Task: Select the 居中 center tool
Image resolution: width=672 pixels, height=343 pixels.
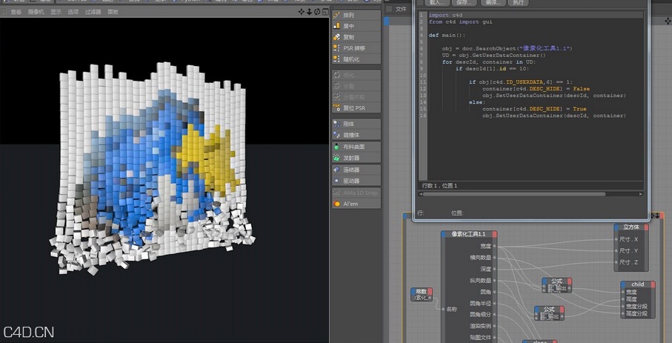Action: pyautogui.click(x=356, y=26)
